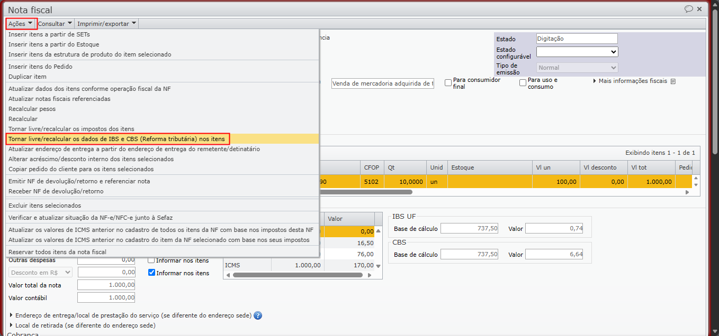Check the unchecked Informar nos itens checkbox
Screen dimensions: 719x336
[151, 260]
